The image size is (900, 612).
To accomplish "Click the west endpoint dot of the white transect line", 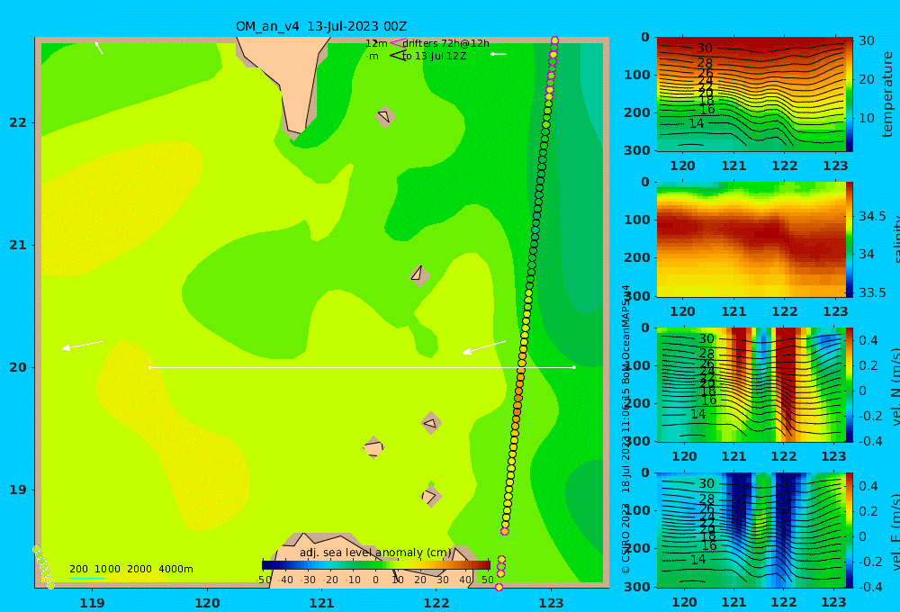I will 149,367.
